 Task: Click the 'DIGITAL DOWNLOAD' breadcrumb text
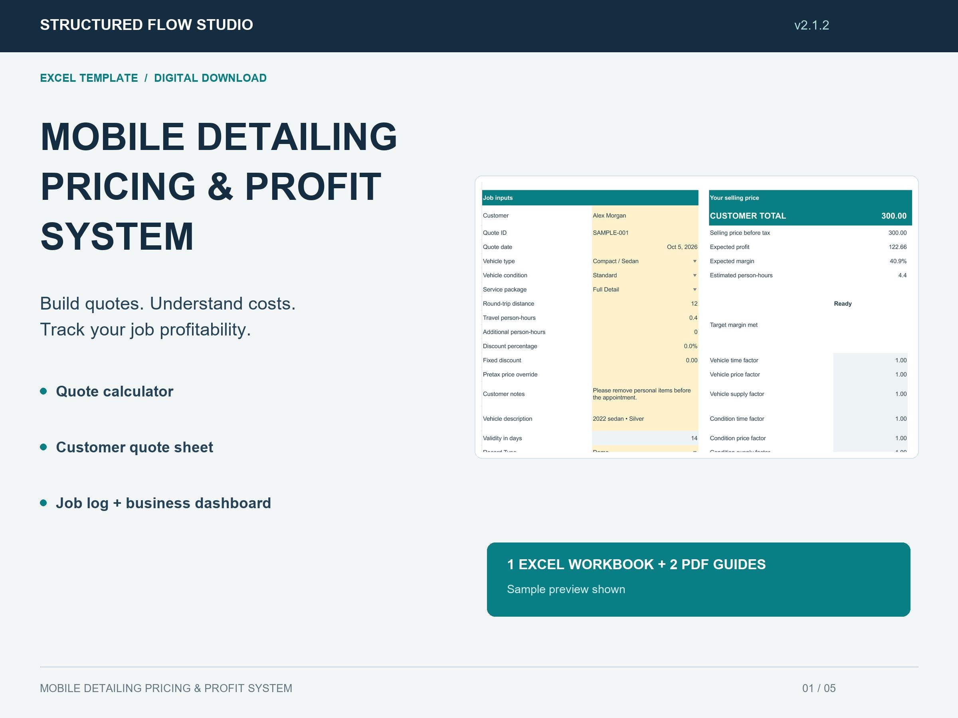tap(210, 78)
